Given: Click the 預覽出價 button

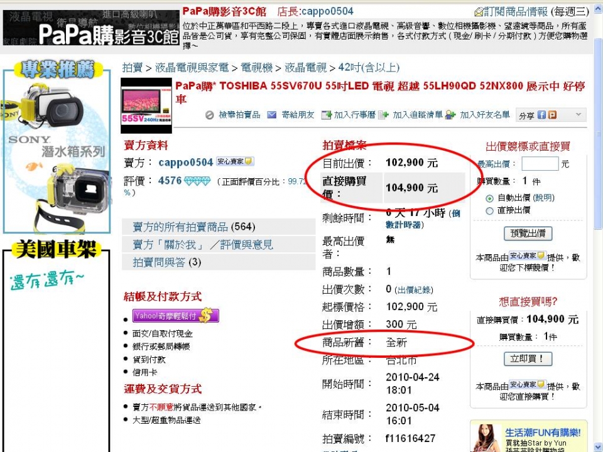Looking at the screenshot, I should pyautogui.click(x=528, y=234).
